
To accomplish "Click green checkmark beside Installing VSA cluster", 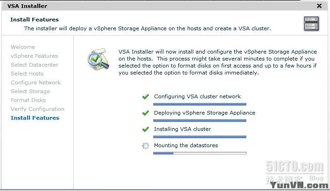I will click(x=146, y=130).
